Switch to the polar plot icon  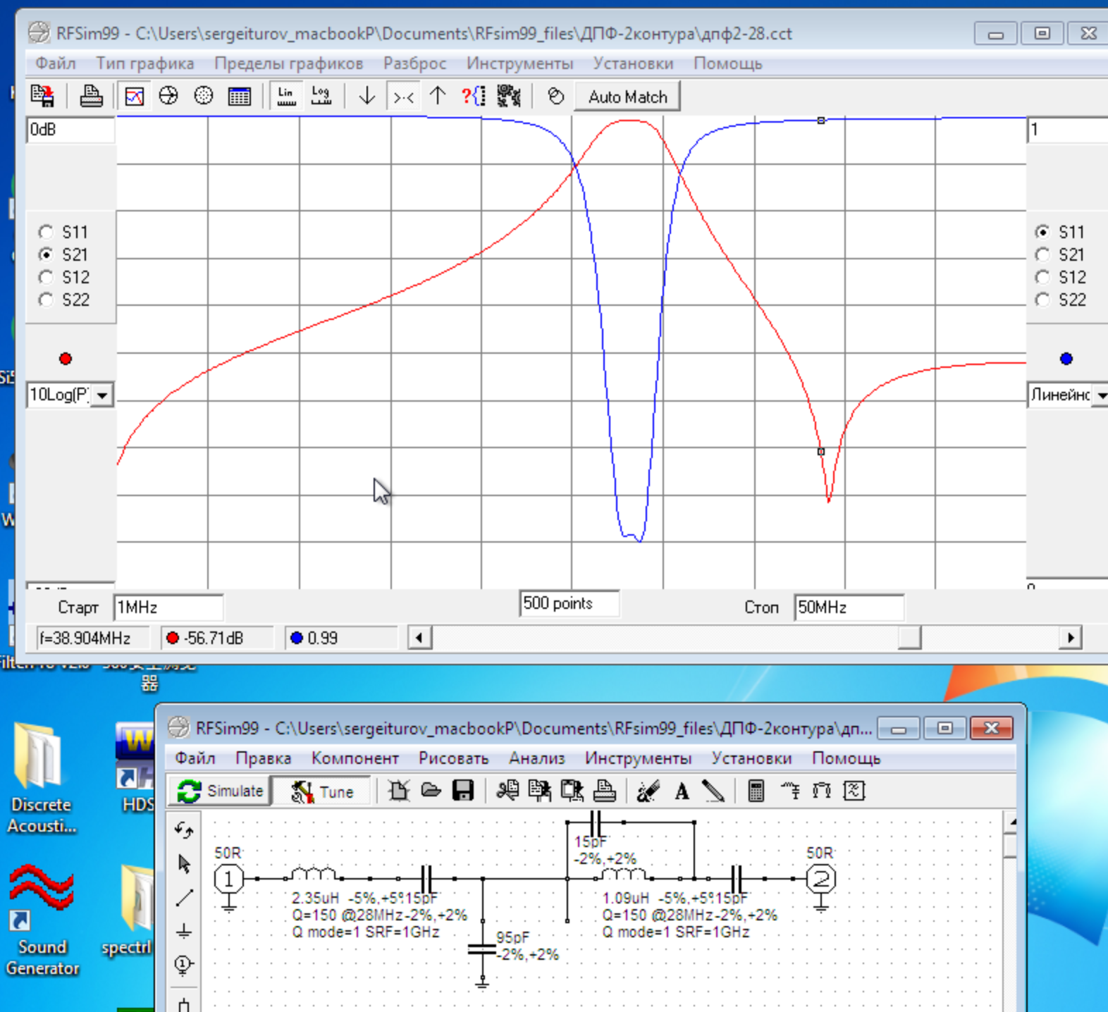pos(204,96)
